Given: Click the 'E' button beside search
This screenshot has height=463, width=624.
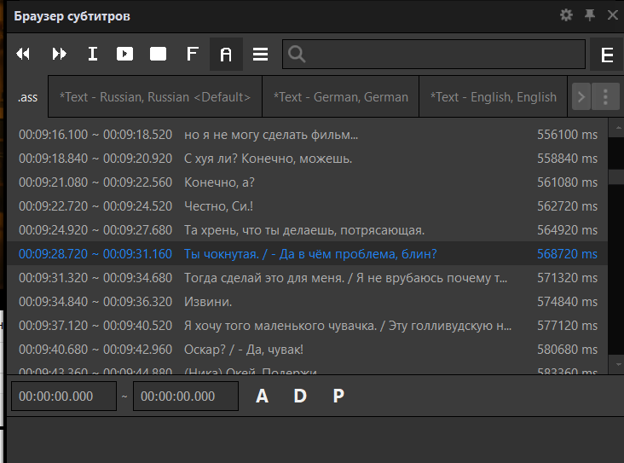Looking at the screenshot, I should (607, 55).
